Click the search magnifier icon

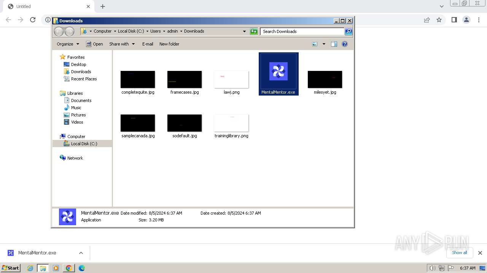[x=349, y=31]
